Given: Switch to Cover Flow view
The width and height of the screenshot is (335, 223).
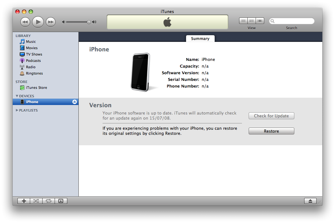Looking at the screenshot, I should [x=260, y=21].
